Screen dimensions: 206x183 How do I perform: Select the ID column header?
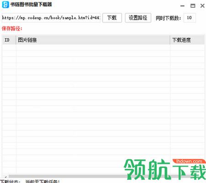9,40
